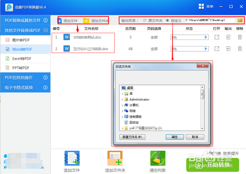
Task: Select Word转PDF in sidebar
Action: coord(26,49)
